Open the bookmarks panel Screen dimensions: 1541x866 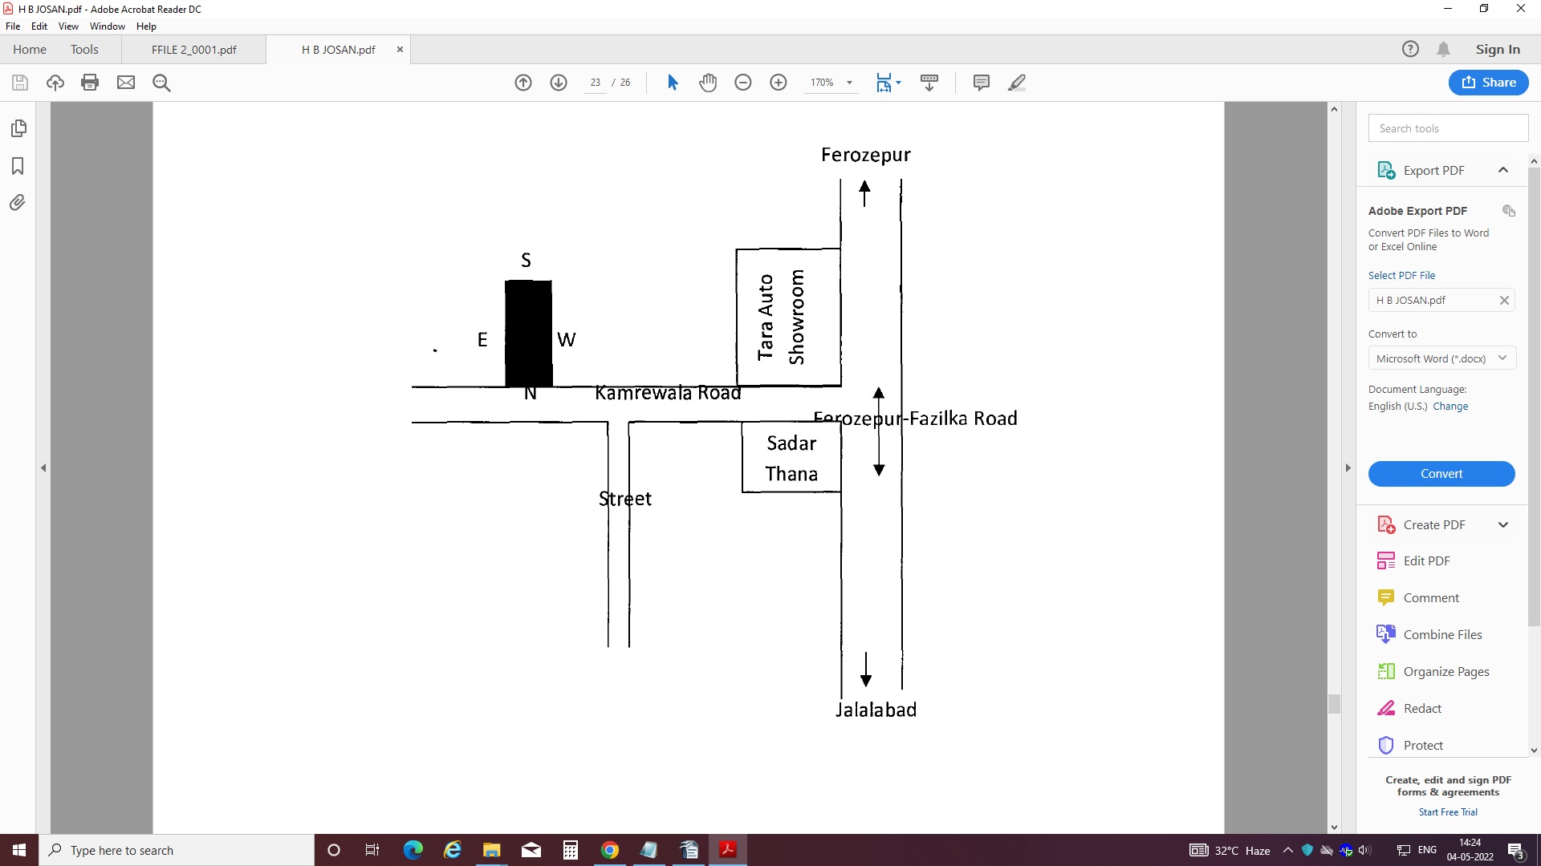(x=18, y=166)
